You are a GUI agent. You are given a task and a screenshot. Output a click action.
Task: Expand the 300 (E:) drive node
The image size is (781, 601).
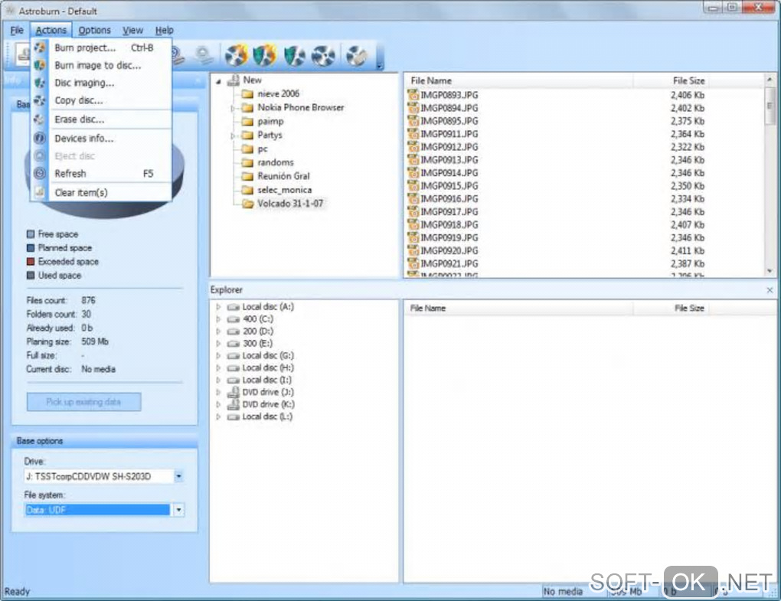click(x=218, y=344)
